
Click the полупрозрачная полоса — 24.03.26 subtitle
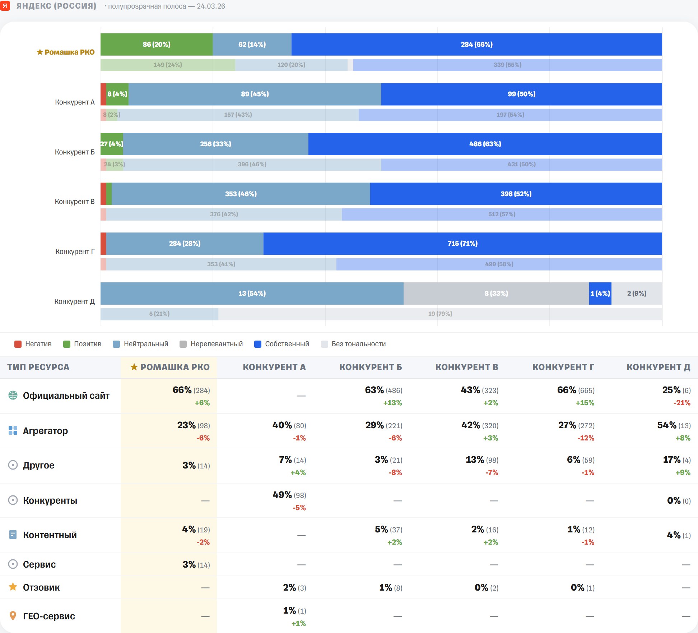click(x=167, y=6)
